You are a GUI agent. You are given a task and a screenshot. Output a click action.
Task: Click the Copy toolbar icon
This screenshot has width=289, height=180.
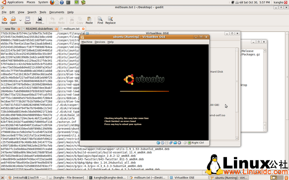[80, 20]
